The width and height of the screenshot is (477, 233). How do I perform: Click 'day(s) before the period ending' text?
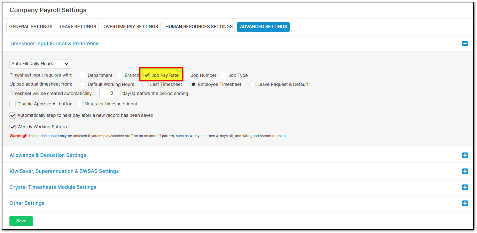tap(155, 93)
